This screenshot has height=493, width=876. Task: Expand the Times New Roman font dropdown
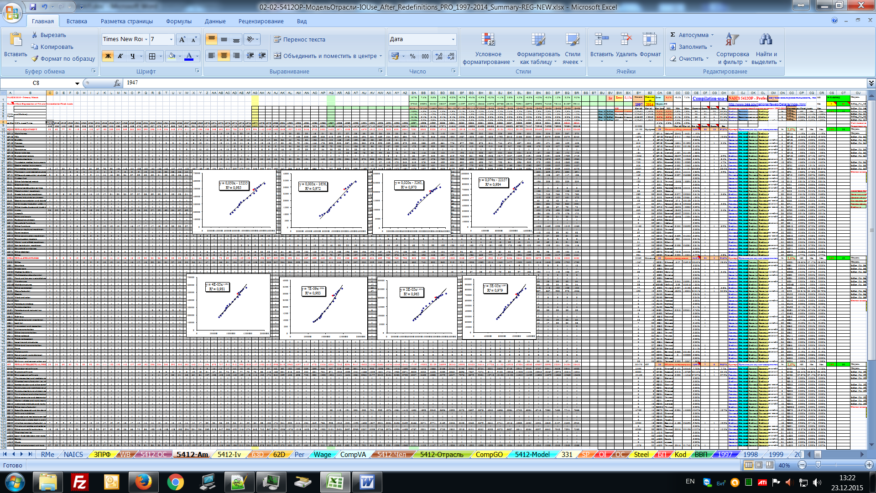click(x=146, y=39)
